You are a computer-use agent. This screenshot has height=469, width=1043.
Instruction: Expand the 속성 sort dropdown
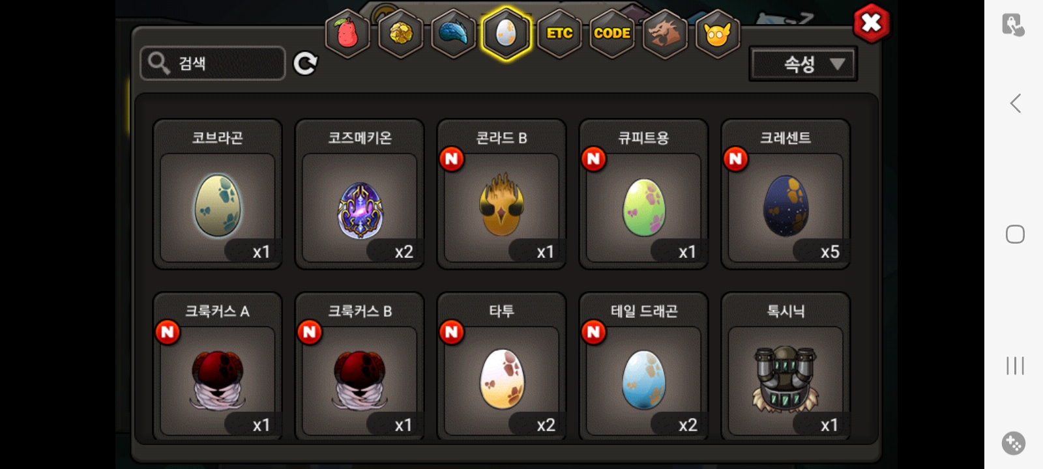tap(803, 64)
